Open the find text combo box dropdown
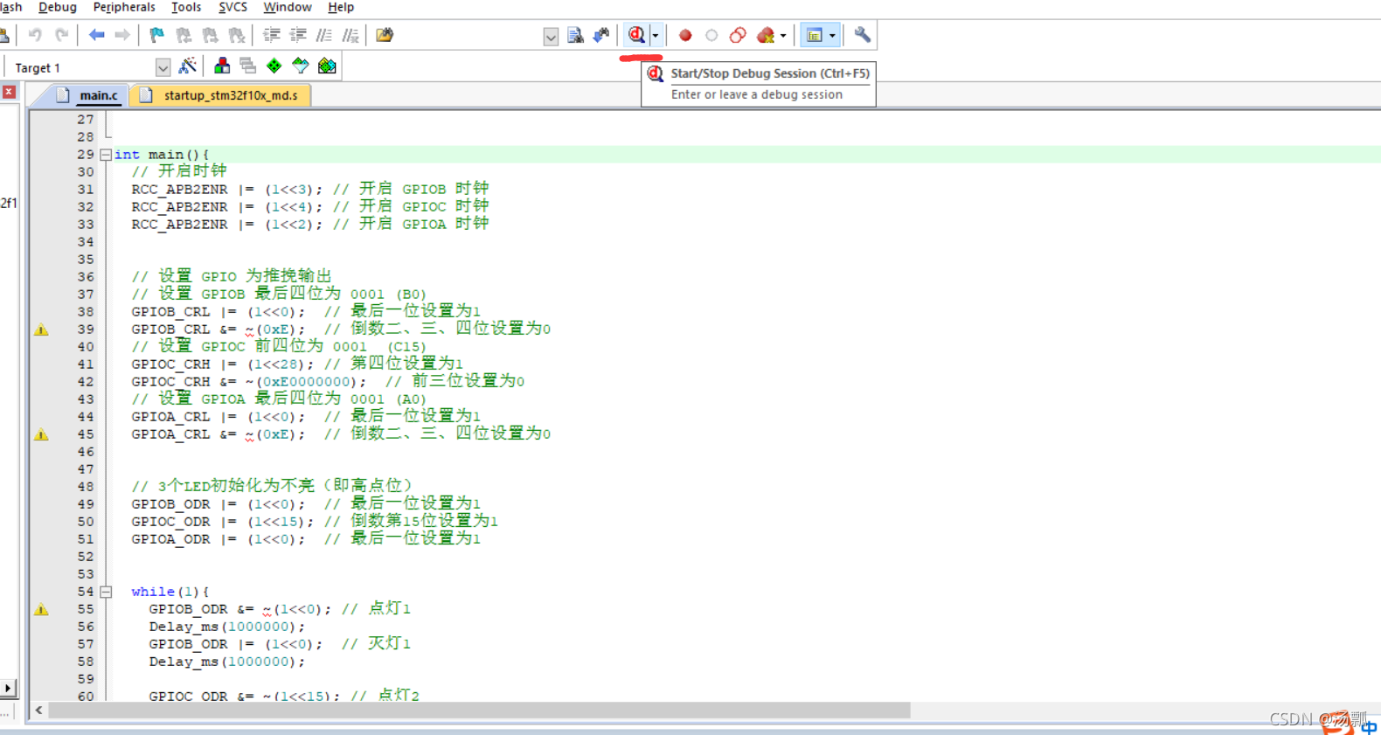This screenshot has height=735, width=1381. coord(551,37)
